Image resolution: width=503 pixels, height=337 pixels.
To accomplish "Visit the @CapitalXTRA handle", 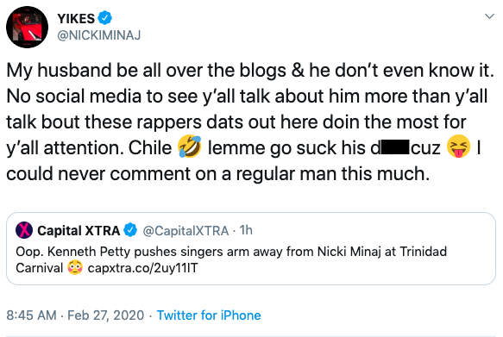I will [185, 231].
